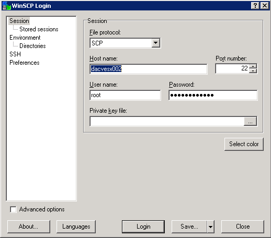The height and width of the screenshot is (238, 271).
Task: Open the About dialog
Action: point(29,227)
